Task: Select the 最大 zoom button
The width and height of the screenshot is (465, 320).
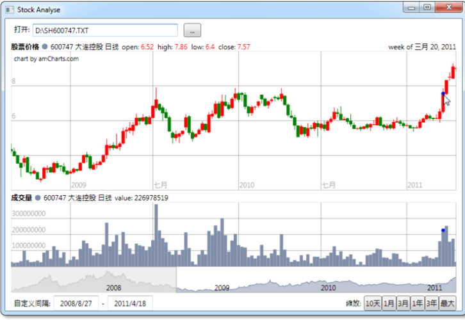Action: (447, 303)
